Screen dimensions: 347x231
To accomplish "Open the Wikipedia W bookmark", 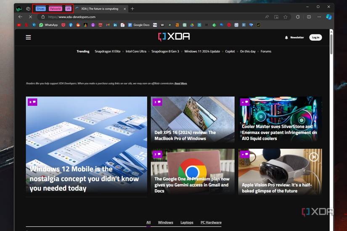I will 162,25.
